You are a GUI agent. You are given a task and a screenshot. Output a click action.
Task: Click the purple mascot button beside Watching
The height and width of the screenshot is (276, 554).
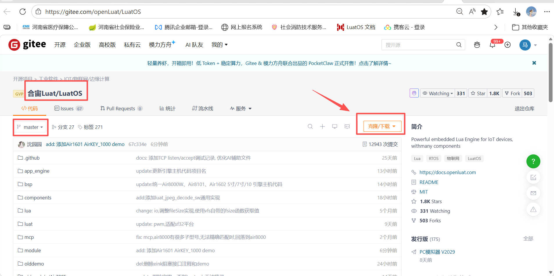pyautogui.click(x=414, y=93)
